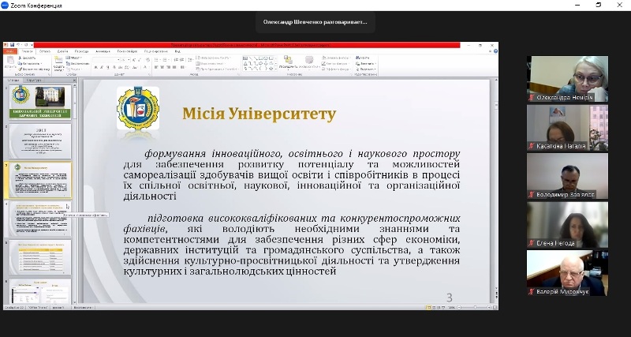Select slide 1 thumbnail with university building

40,102
